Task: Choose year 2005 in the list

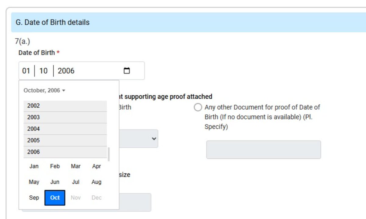Action: [65, 140]
